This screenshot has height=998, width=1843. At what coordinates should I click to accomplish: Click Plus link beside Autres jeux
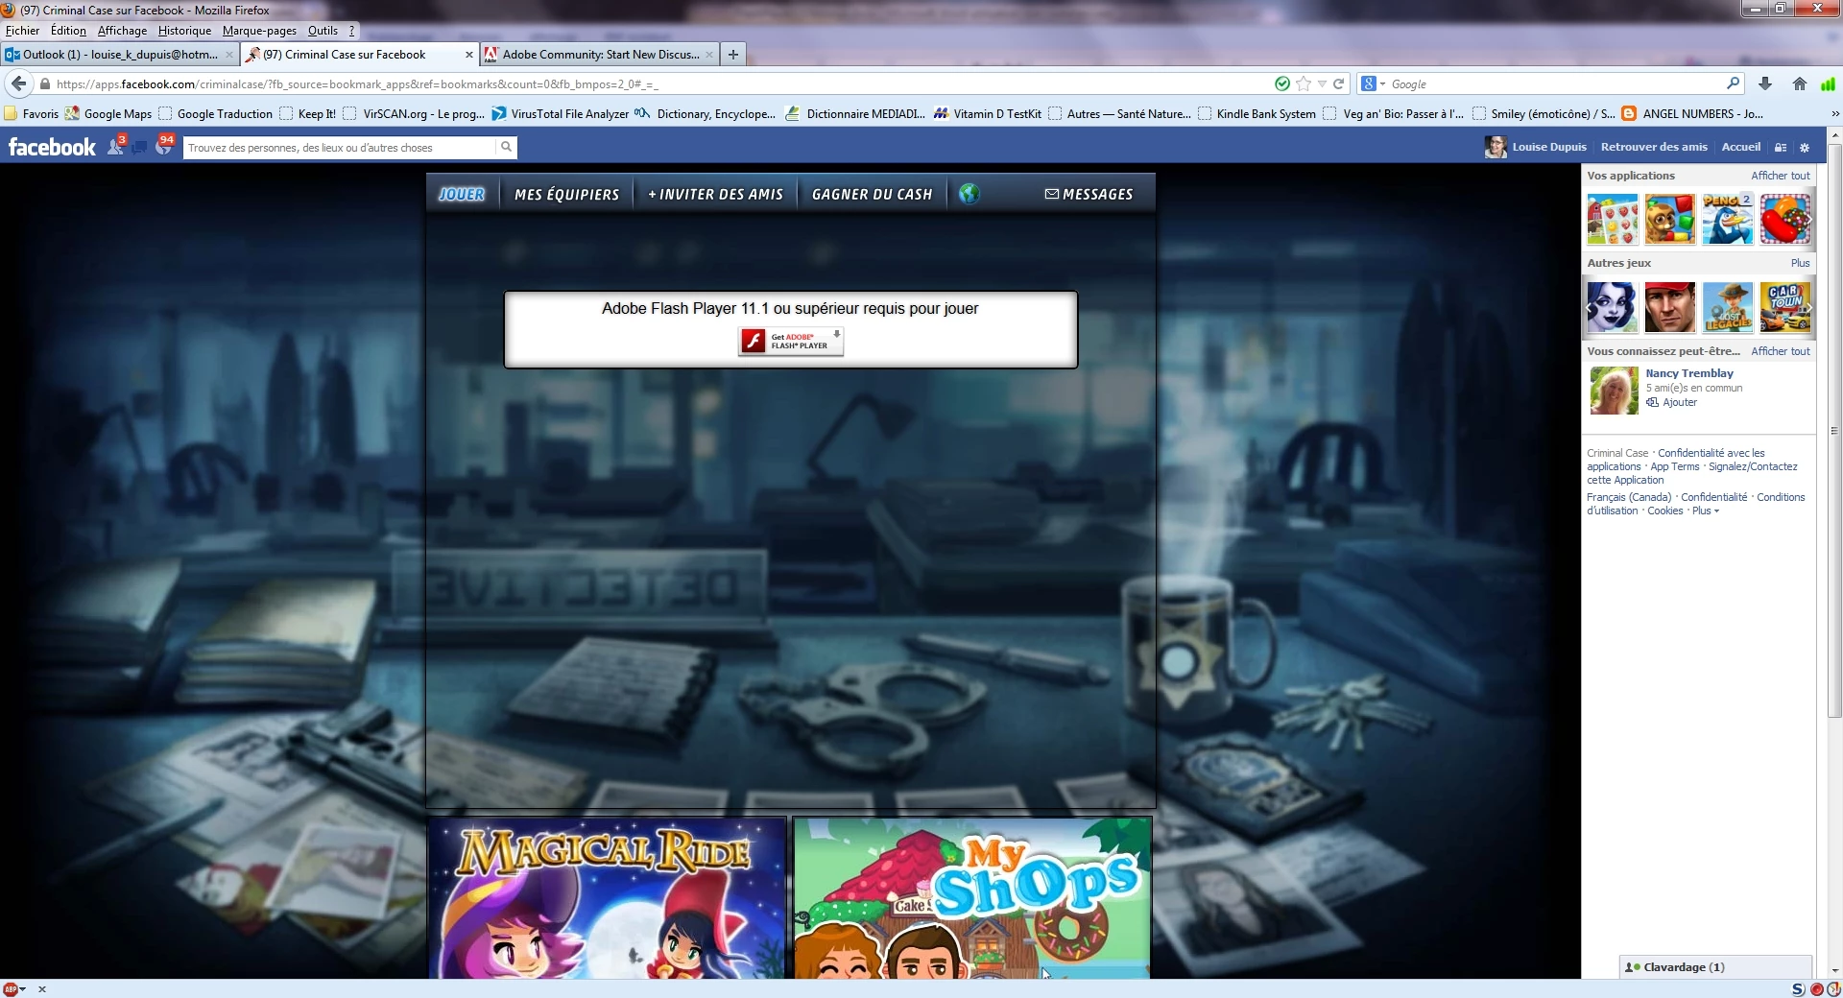[x=1800, y=263]
